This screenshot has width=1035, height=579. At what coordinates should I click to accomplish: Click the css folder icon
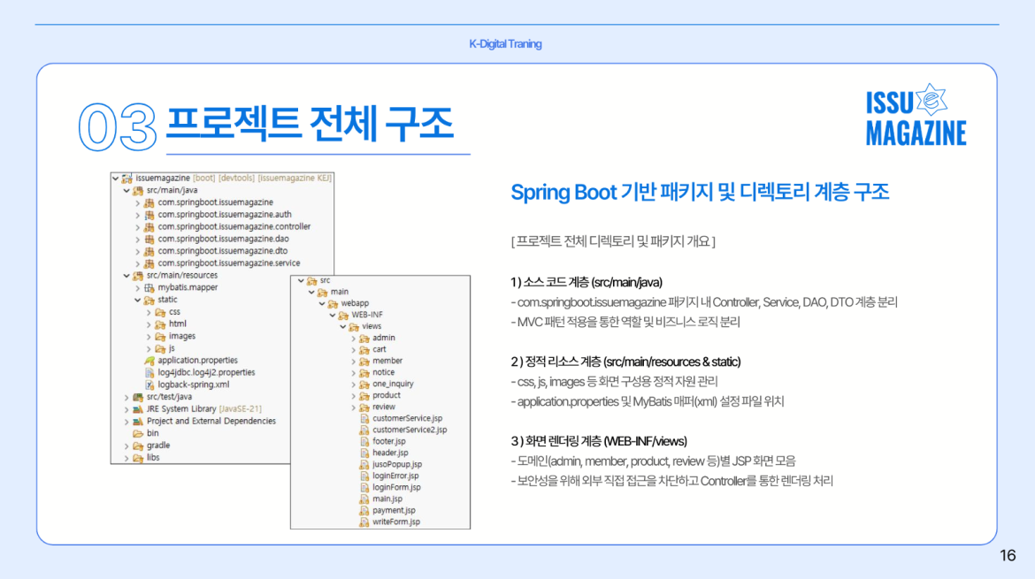[x=160, y=313]
